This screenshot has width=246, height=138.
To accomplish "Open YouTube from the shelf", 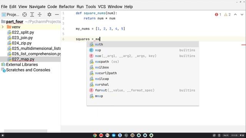I will point(101,135).
